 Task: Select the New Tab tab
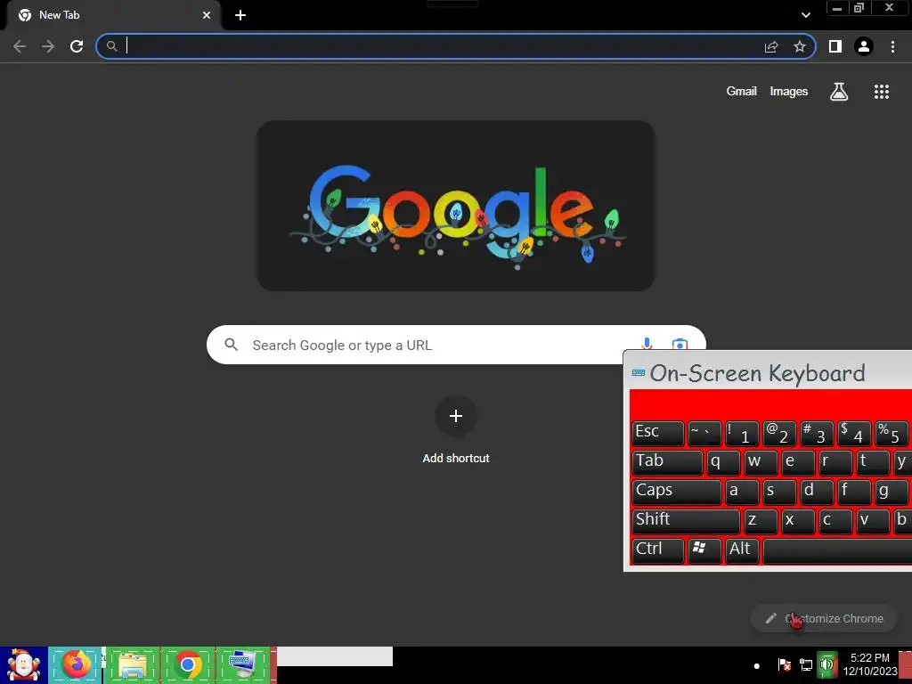[x=113, y=16]
